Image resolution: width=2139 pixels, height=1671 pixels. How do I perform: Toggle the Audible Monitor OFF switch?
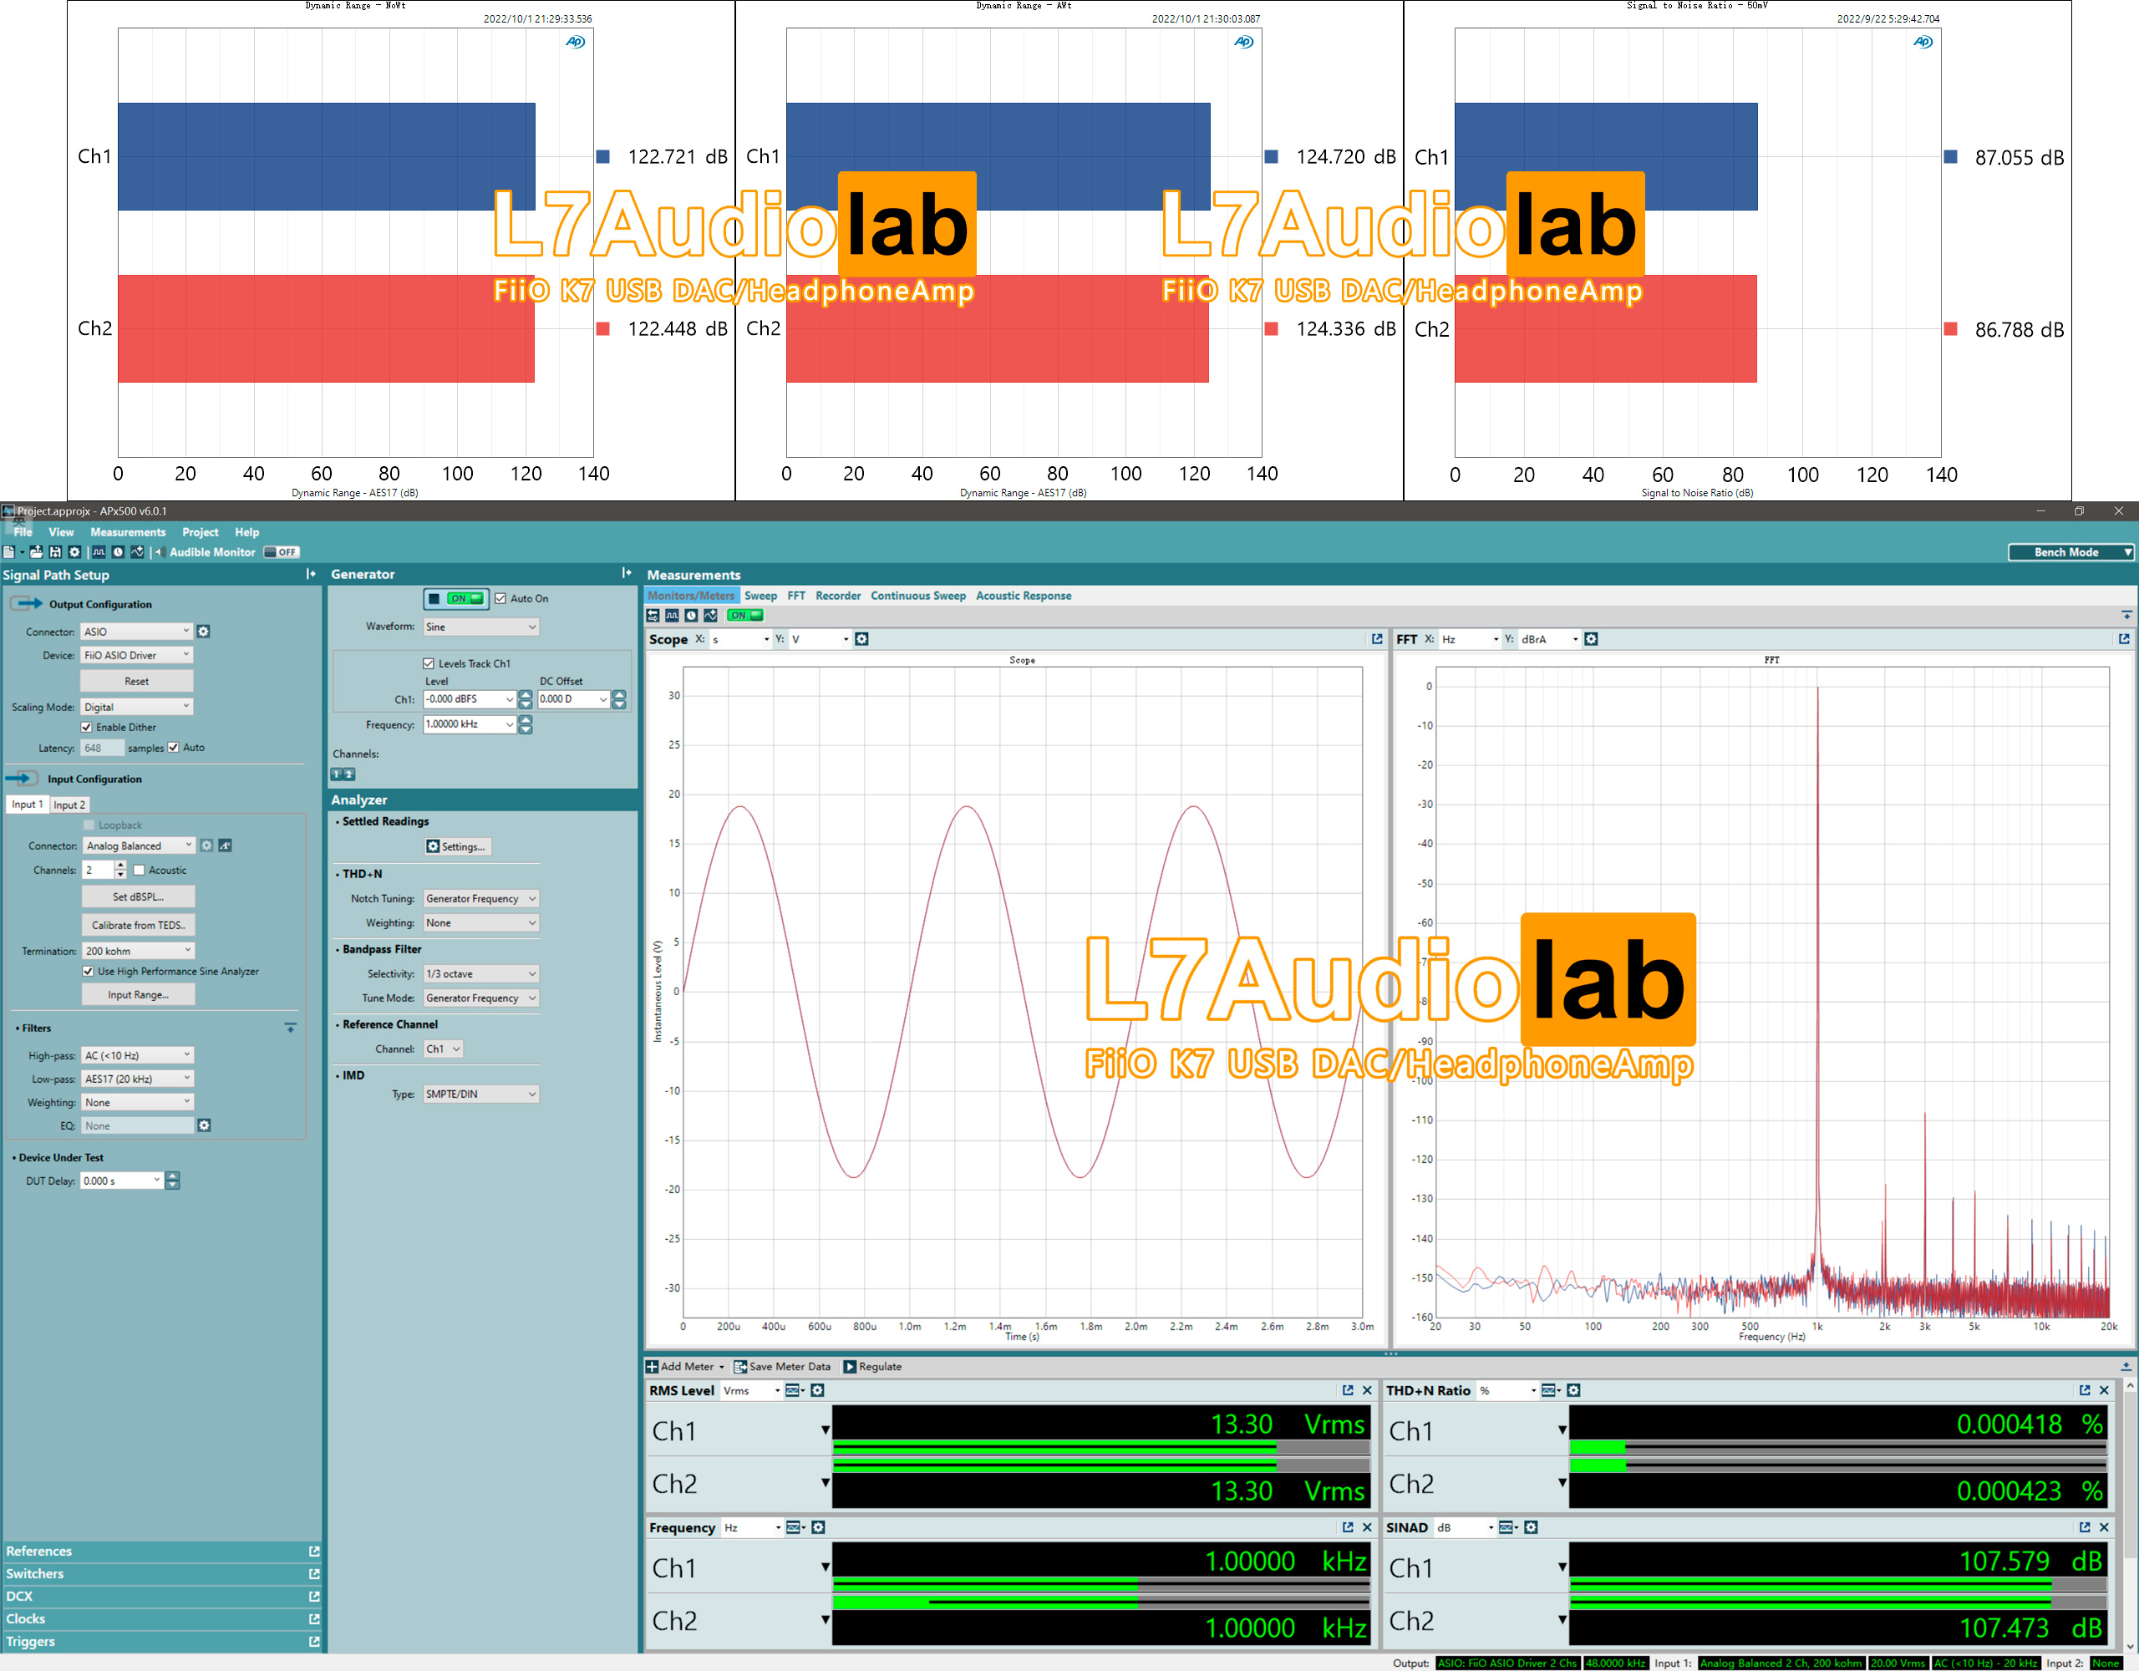pyautogui.click(x=282, y=552)
